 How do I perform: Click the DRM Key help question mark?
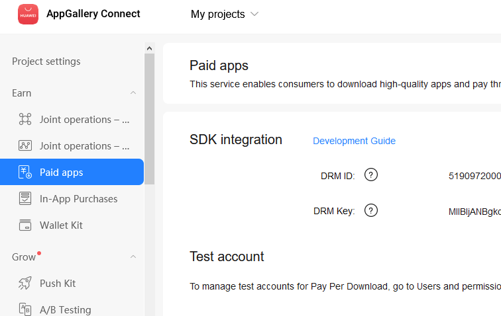(x=371, y=211)
